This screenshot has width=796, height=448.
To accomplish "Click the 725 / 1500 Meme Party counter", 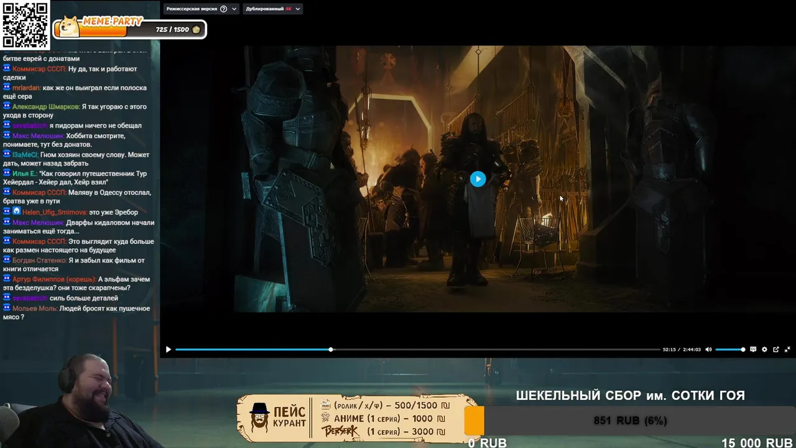I will (x=172, y=30).
